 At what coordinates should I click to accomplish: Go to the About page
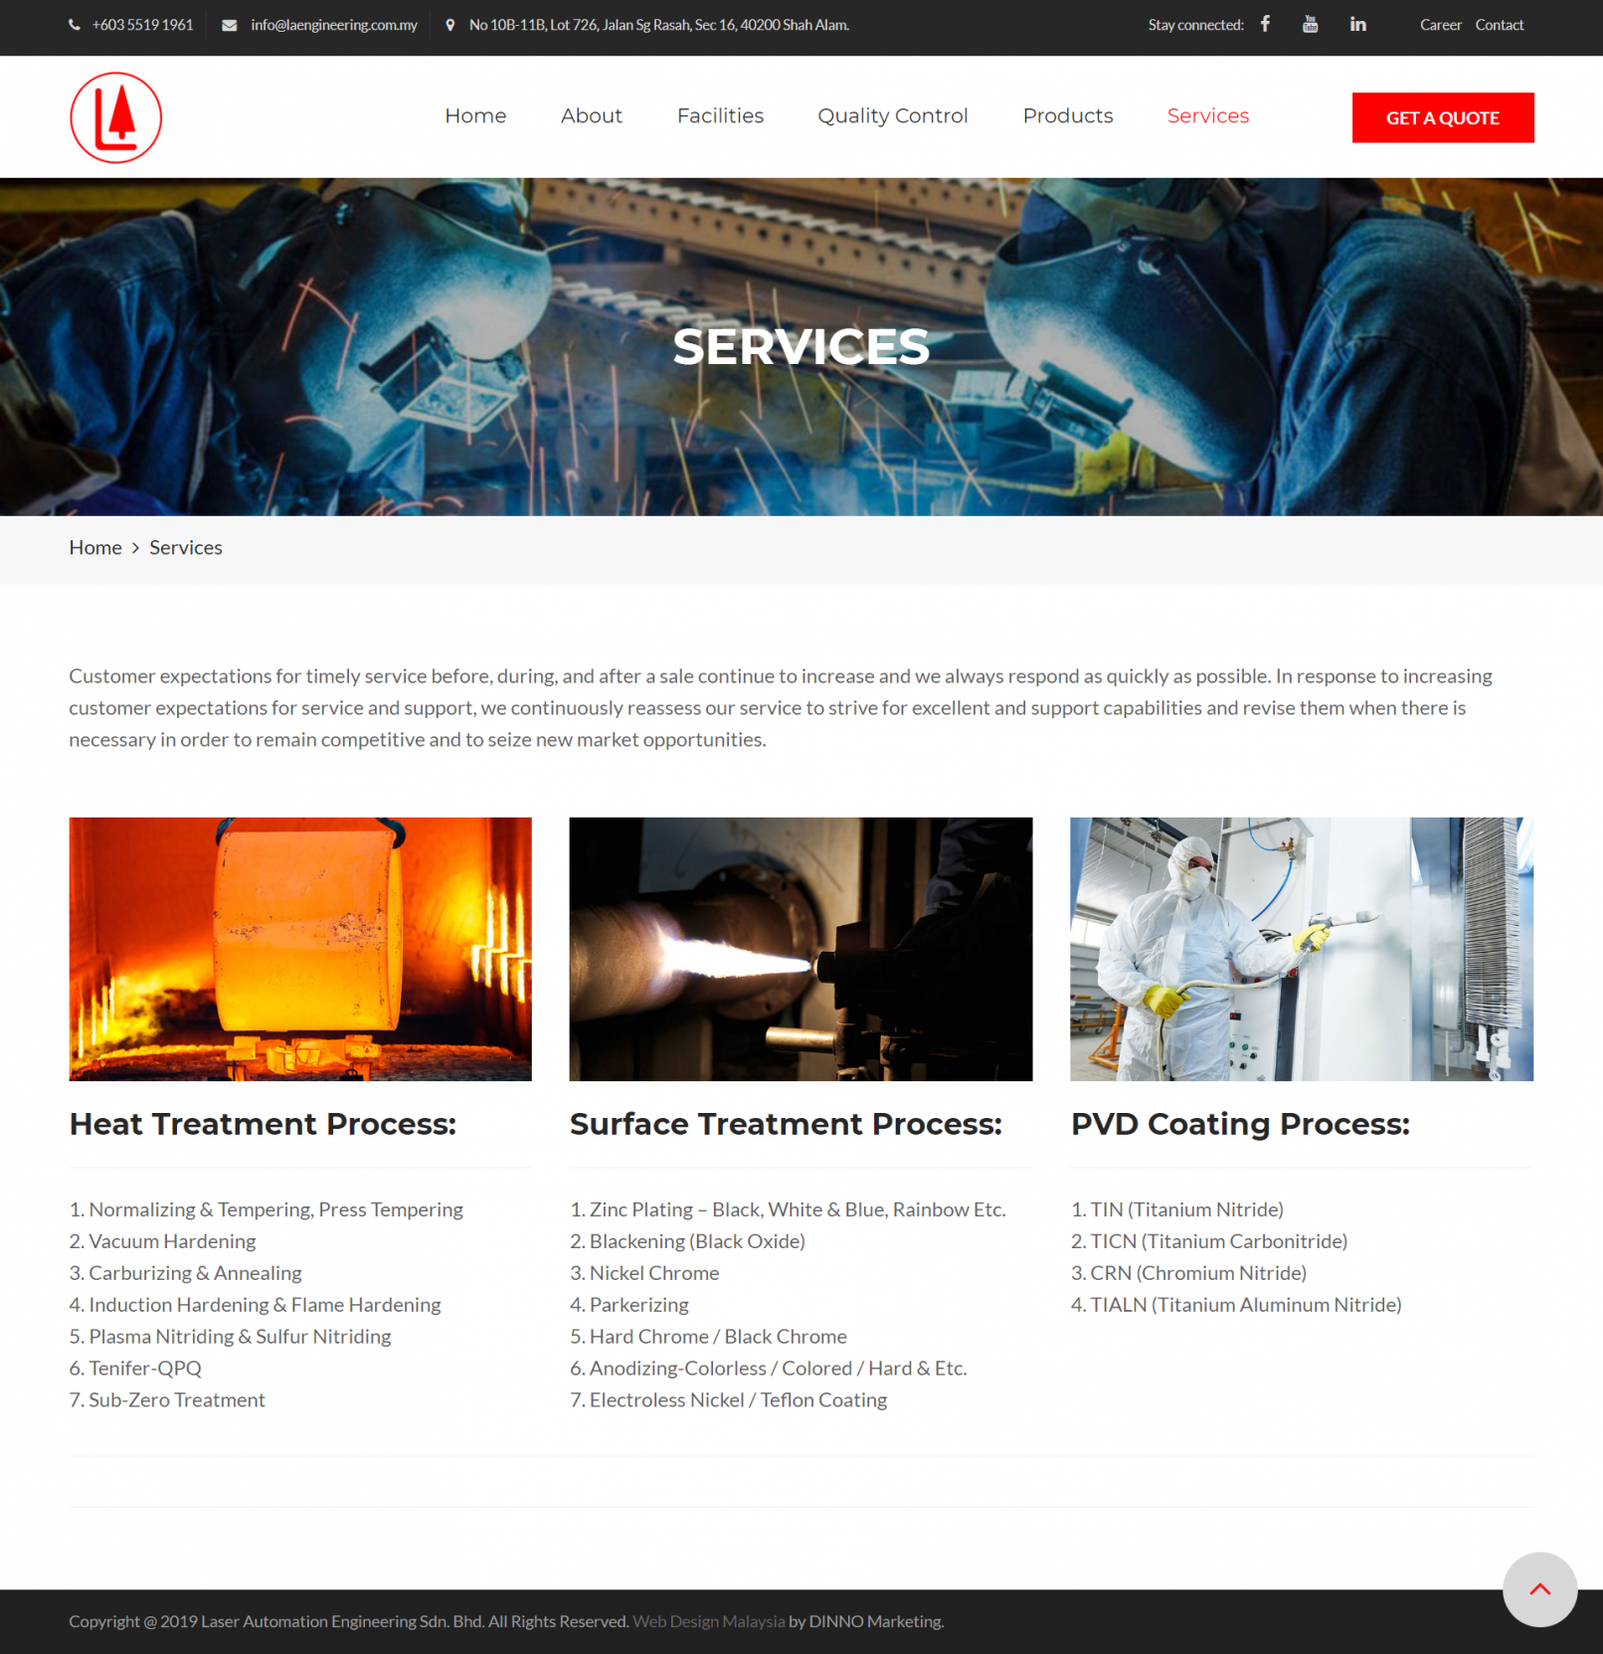click(x=591, y=116)
